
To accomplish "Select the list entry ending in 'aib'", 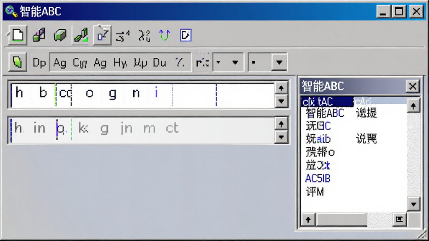I will [318, 139].
